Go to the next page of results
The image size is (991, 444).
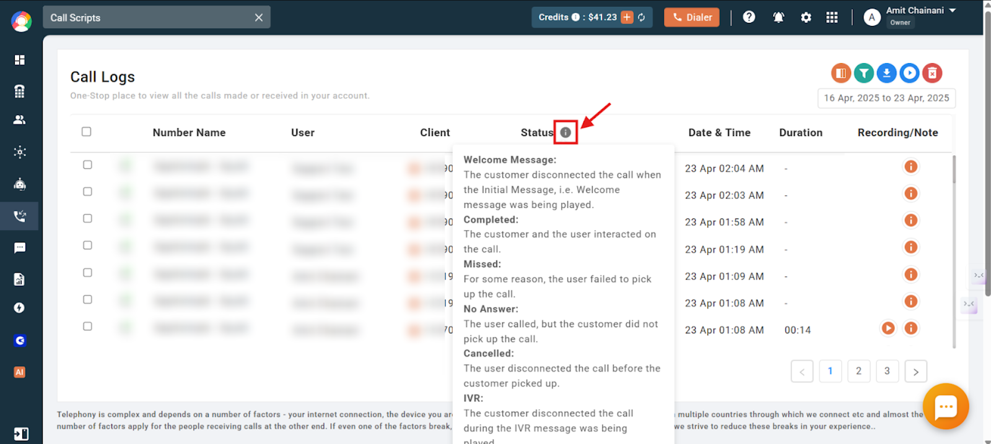916,372
